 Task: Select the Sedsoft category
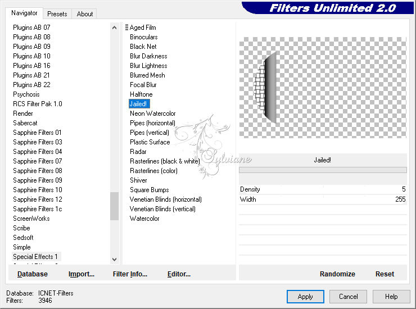click(x=23, y=238)
